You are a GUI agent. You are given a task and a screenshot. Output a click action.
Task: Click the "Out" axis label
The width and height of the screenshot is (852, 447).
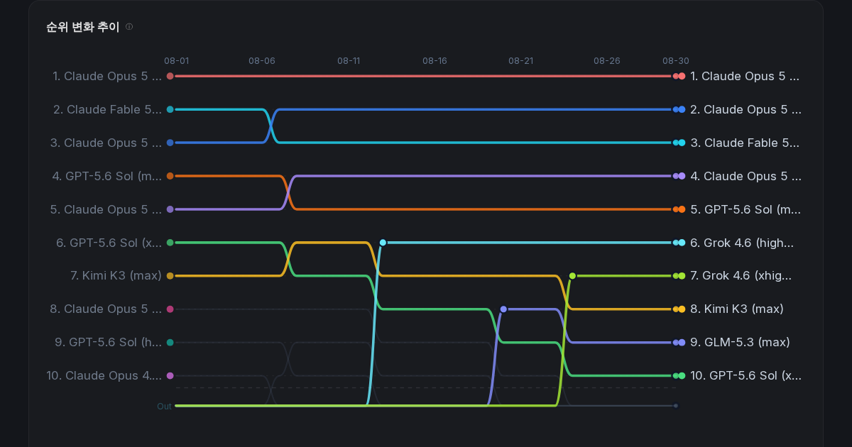pyautogui.click(x=165, y=407)
